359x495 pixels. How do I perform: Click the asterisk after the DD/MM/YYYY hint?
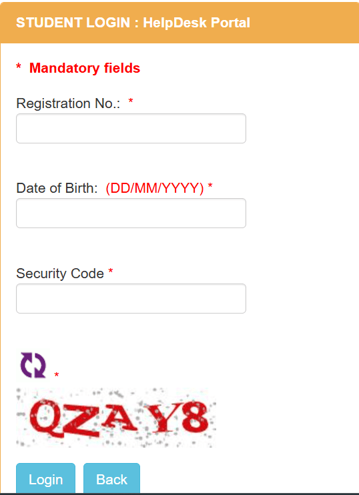click(x=210, y=186)
